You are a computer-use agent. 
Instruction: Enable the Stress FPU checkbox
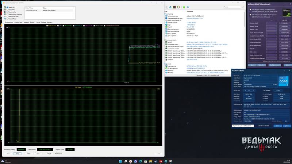point(7,9)
